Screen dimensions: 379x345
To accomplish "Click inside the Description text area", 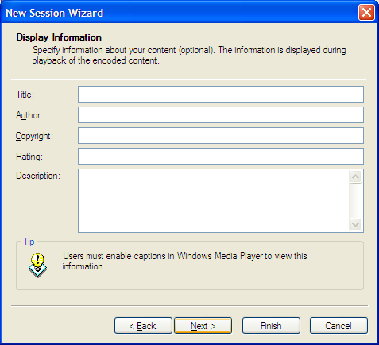I will coord(214,200).
